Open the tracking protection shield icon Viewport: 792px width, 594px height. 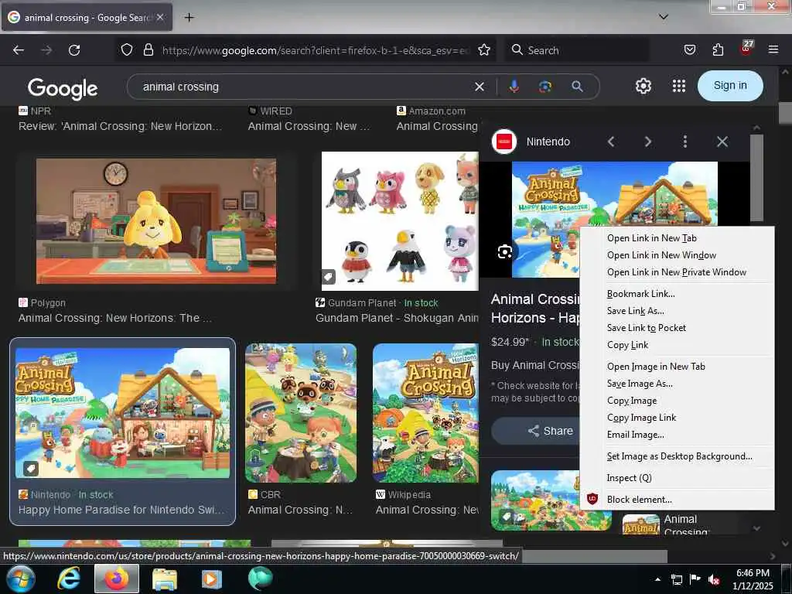click(127, 49)
